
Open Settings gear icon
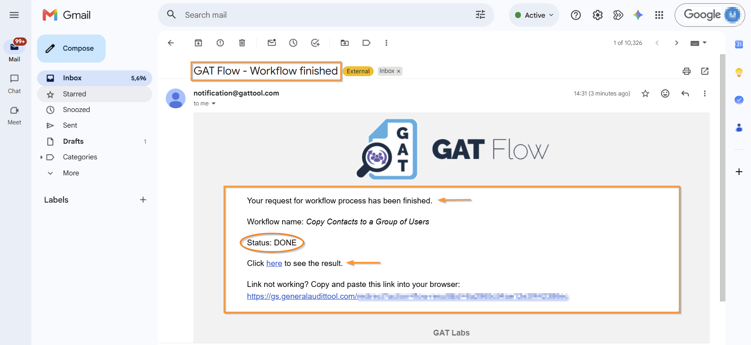coord(598,15)
